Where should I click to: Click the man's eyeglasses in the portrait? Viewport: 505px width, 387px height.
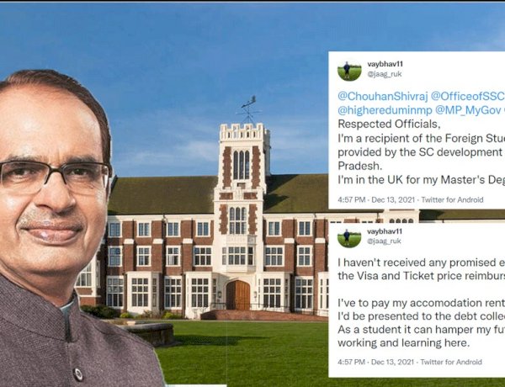(x=55, y=176)
